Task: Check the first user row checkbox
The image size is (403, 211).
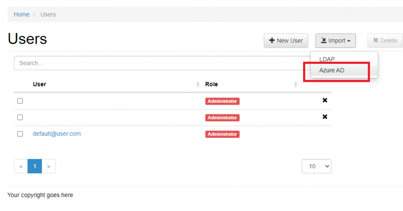Action: pyautogui.click(x=20, y=101)
